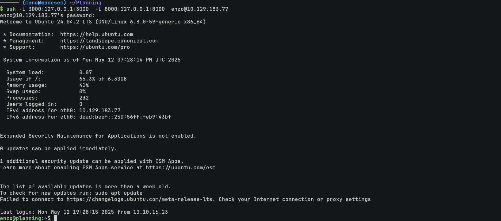
Task: Click the 'sudo apt update' command text
Action: pos(119,193)
